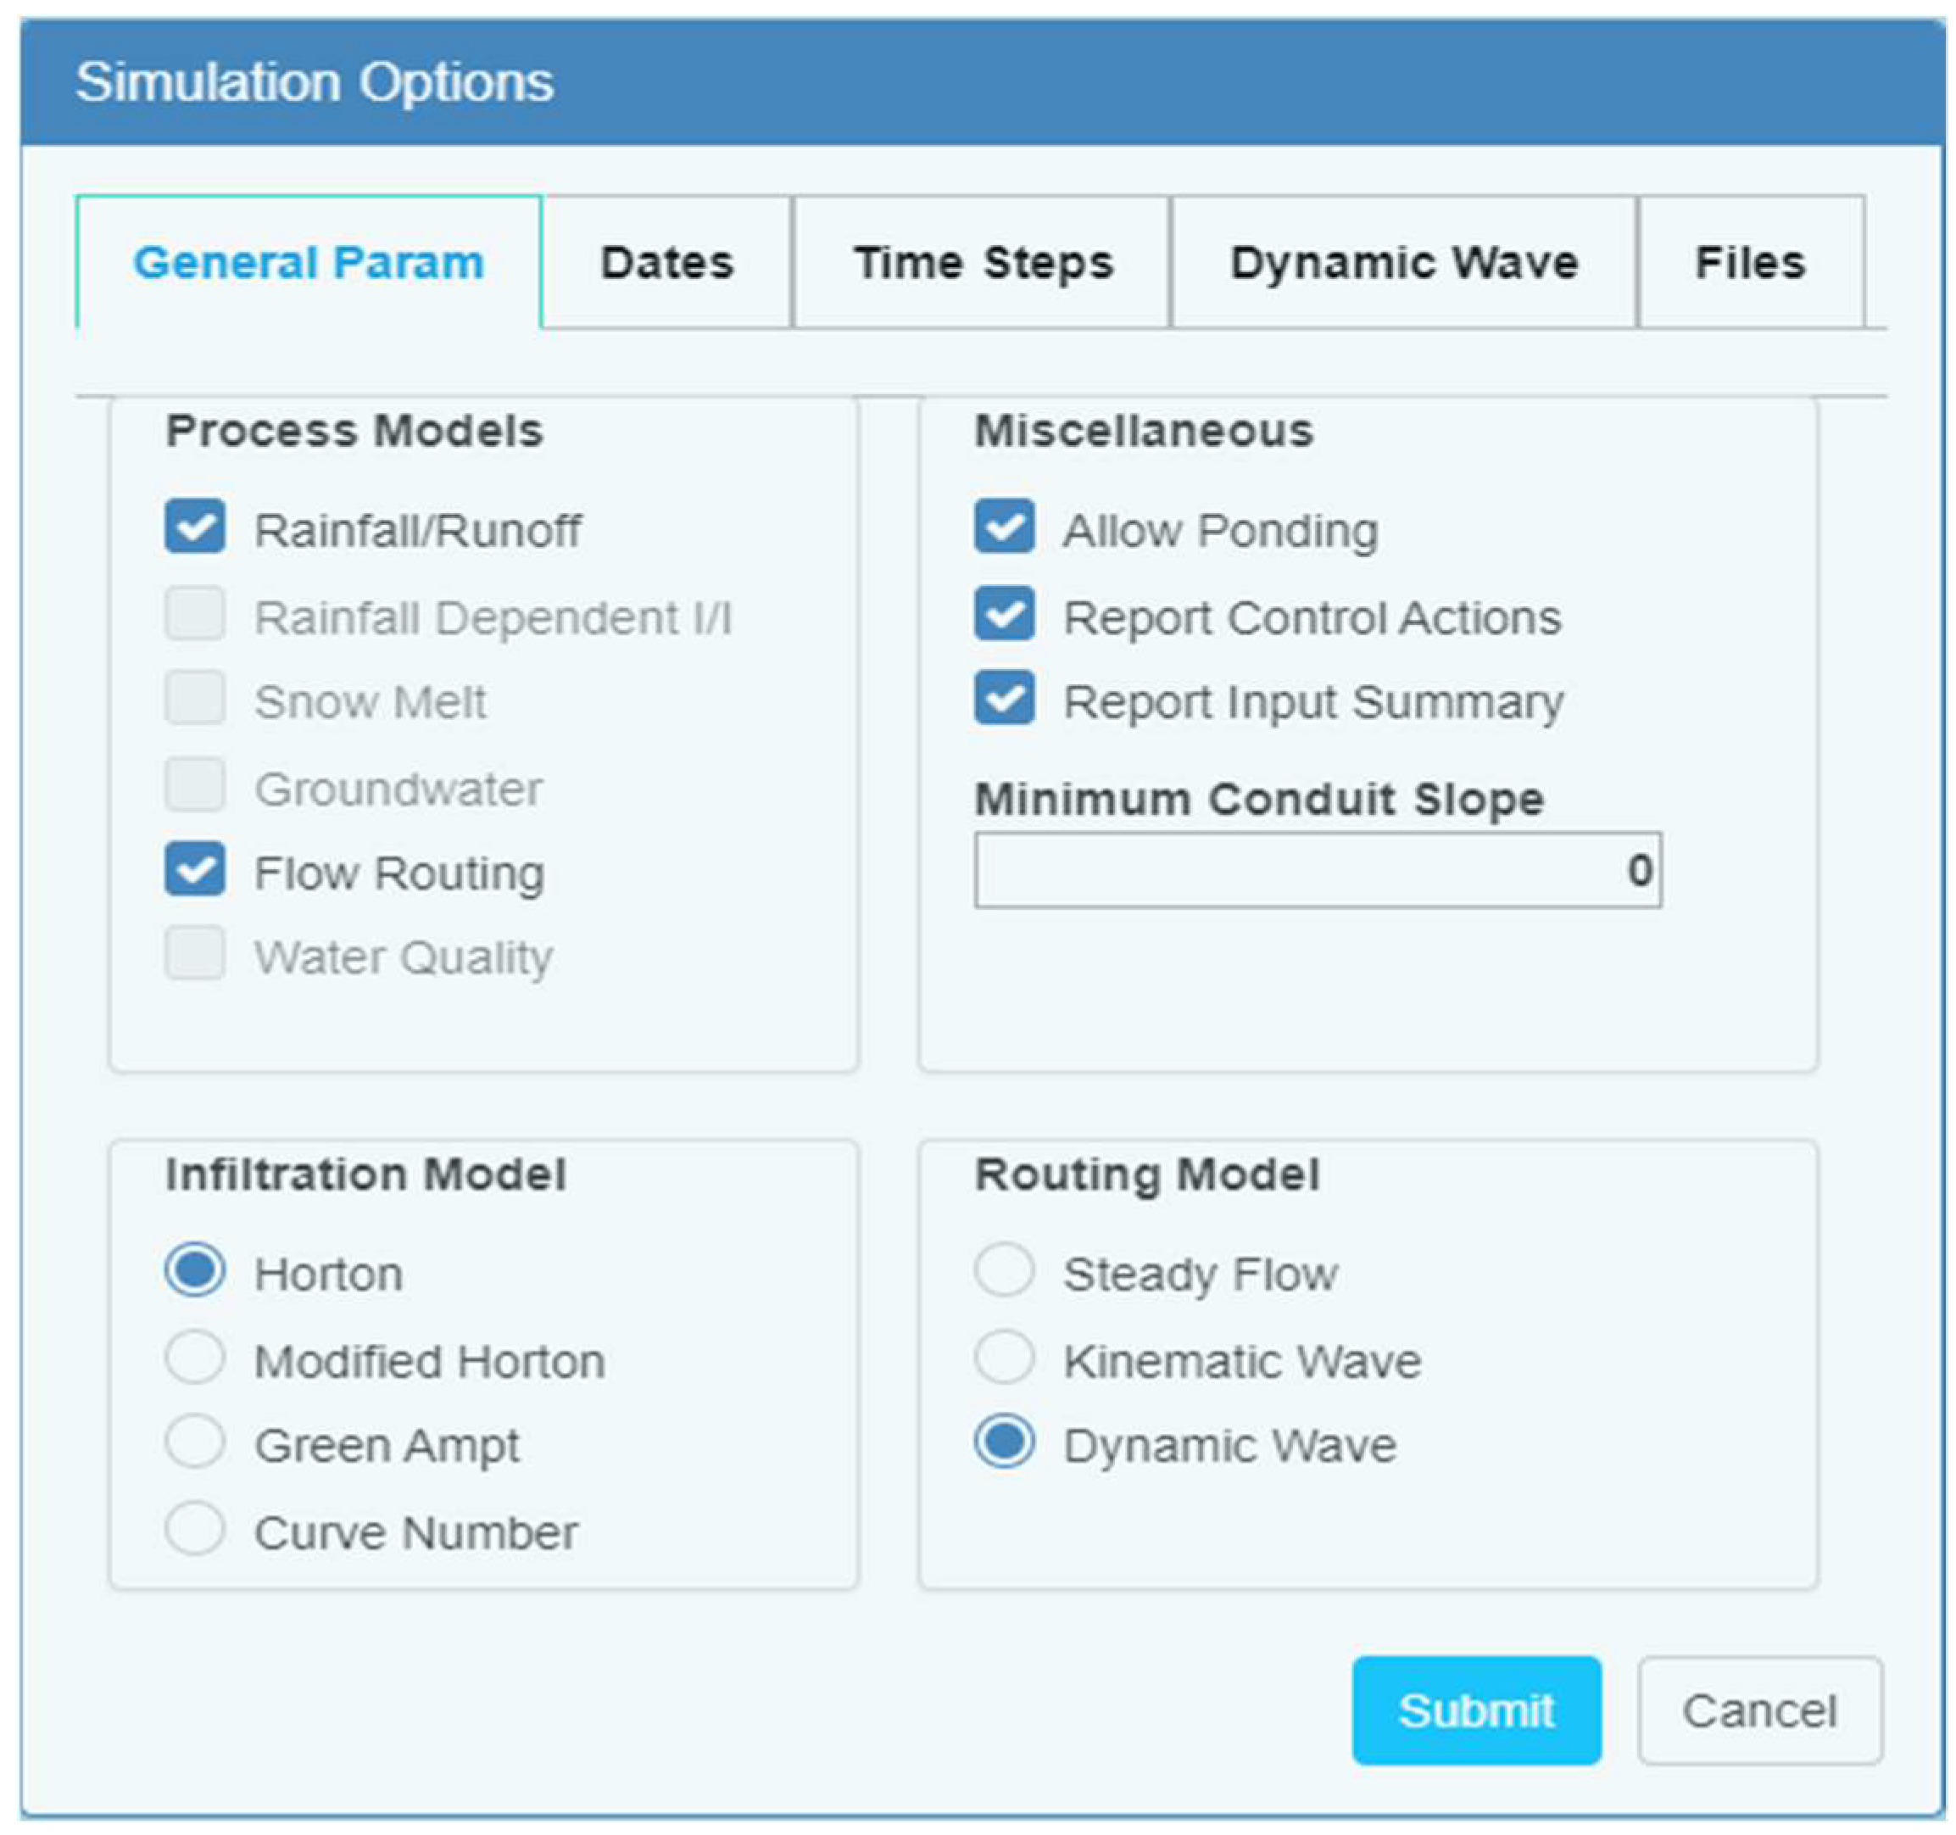Select Curve Number infiltration option
The image size is (1956, 1835).
(195, 1529)
